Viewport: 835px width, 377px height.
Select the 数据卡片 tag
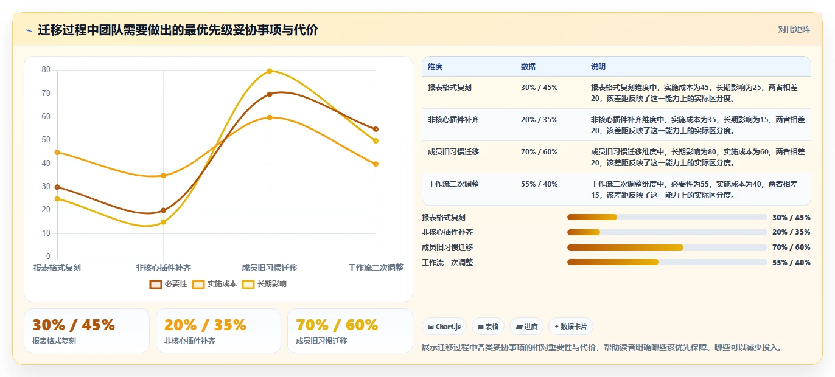click(570, 327)
